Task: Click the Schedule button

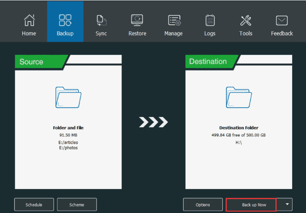Action: [x=34, y=205]
